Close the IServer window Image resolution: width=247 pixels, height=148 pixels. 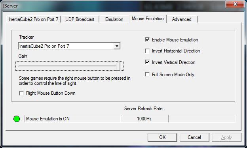(235, 4)
